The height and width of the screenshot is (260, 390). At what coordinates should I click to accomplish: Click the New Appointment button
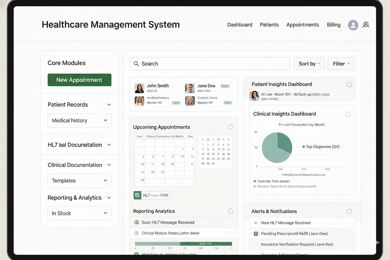tap(79, 80)
